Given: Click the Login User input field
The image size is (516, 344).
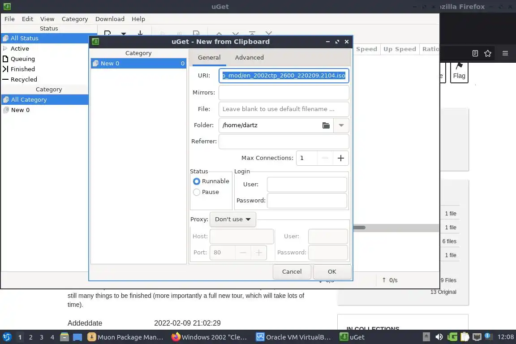Looking at the screenshot, I should click(307, 185).
